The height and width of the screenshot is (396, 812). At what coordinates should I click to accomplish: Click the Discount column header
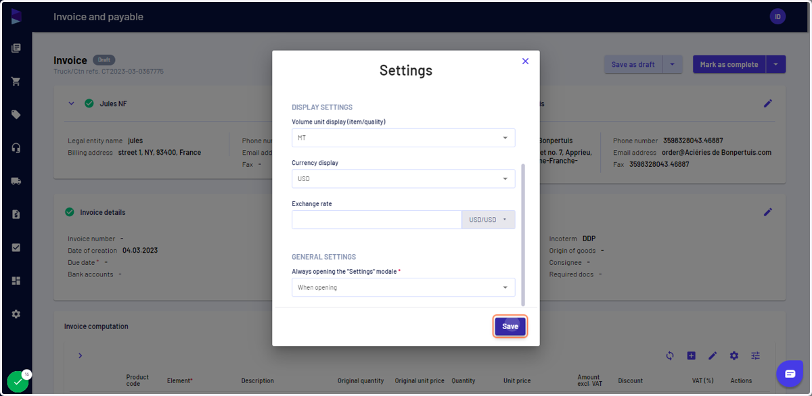[x=631, y=380]
